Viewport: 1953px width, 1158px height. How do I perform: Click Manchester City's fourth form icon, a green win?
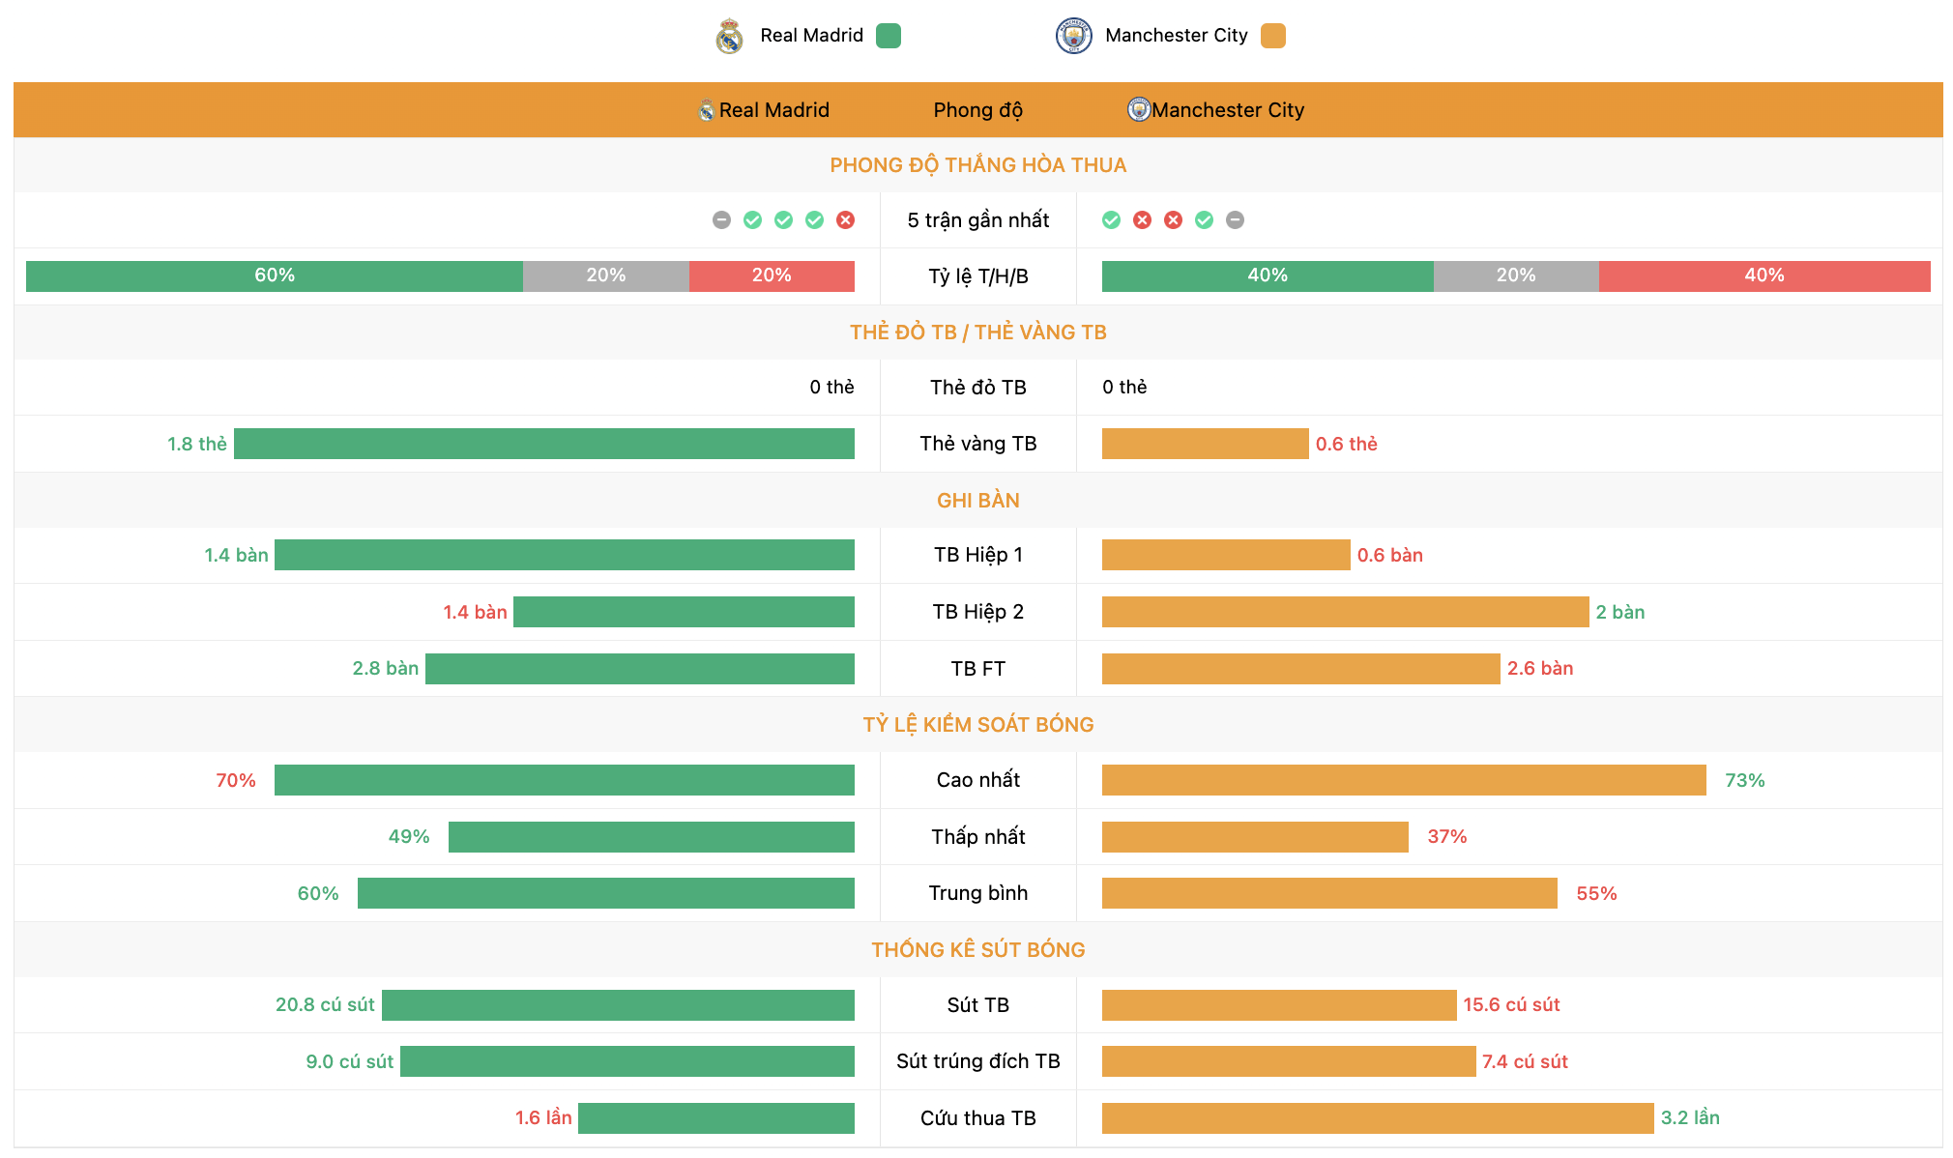[x=1204, y=220]
